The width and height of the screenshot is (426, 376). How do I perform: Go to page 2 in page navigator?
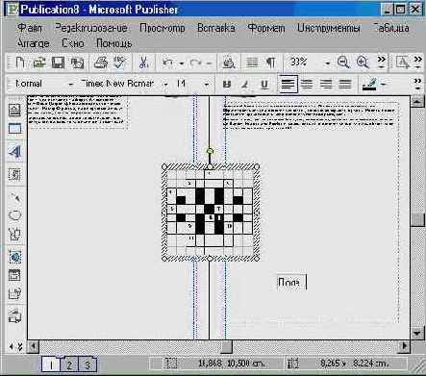pyautogui.click(x=69, y=364)
